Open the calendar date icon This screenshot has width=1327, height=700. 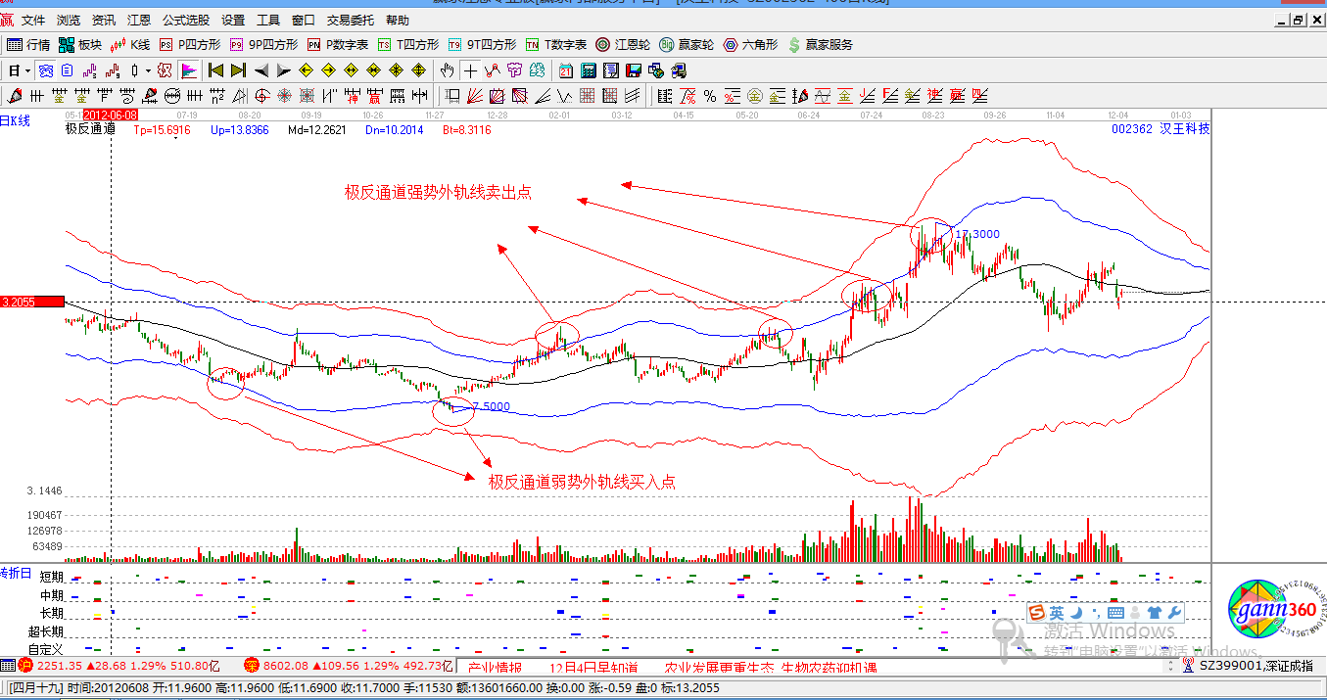point(566,70)
